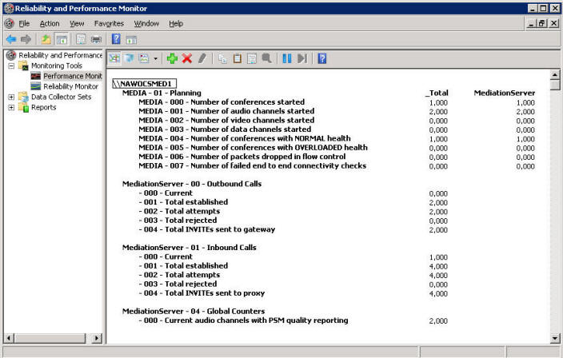Image resolution: width=563 pixels, height=358 pixels.
Task: Open the monitor Properties sheet icon
Action: click(252, 58)
